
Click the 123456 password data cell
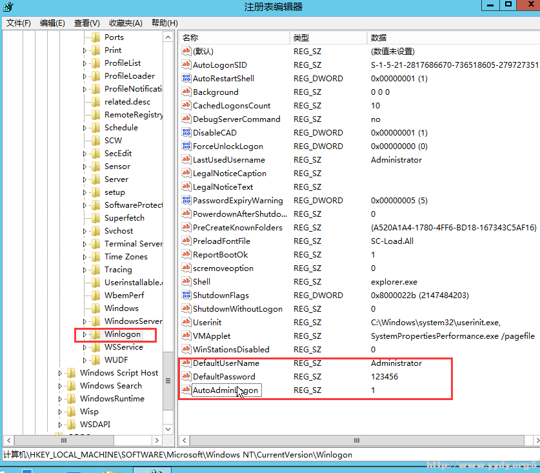pyautogui.click(x=385, y=377)
